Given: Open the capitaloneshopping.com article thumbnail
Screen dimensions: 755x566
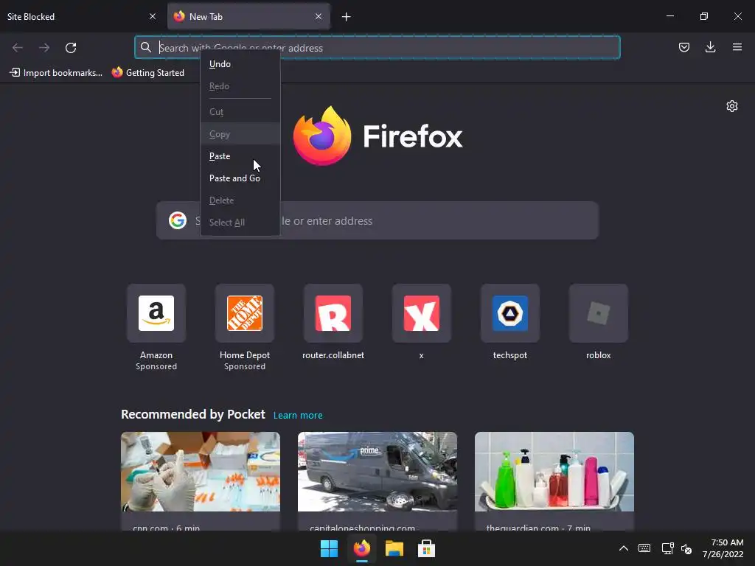Looking at the screenshot, I should click(x=377, y=472).
